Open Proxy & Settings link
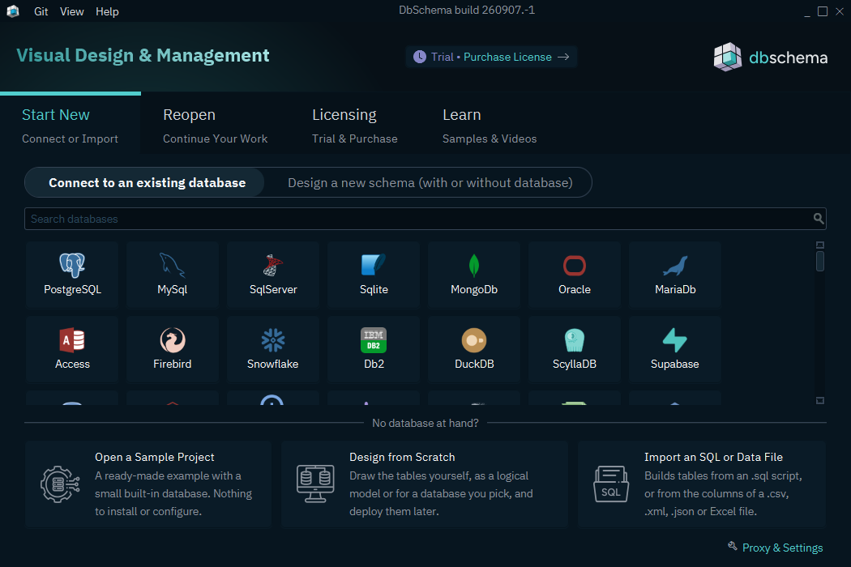Image resolution: width=851 pixels, height=567 pixels. coord(782,548)
